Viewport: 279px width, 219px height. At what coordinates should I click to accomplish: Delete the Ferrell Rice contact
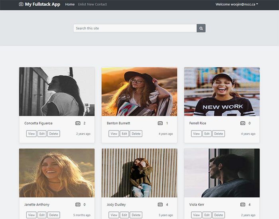(x=218, y=134)
